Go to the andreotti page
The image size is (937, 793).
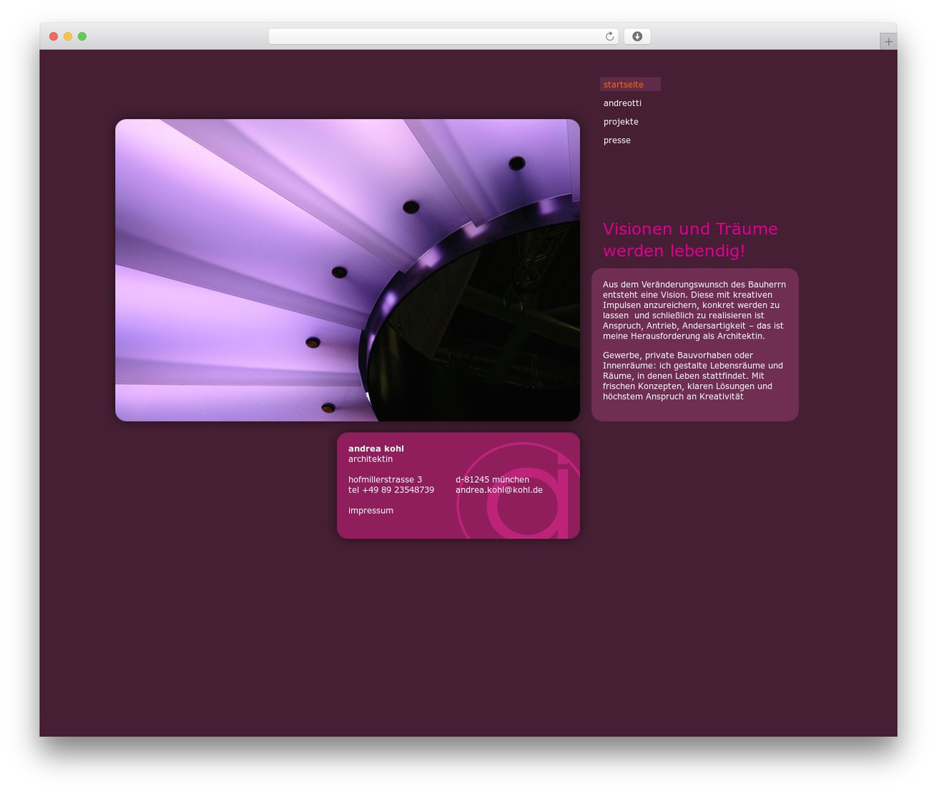[x=622, y=103]
